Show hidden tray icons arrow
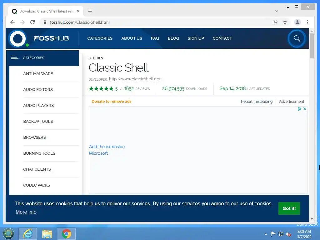The height and width of the screenshot is (240, 320). point(266,234)
